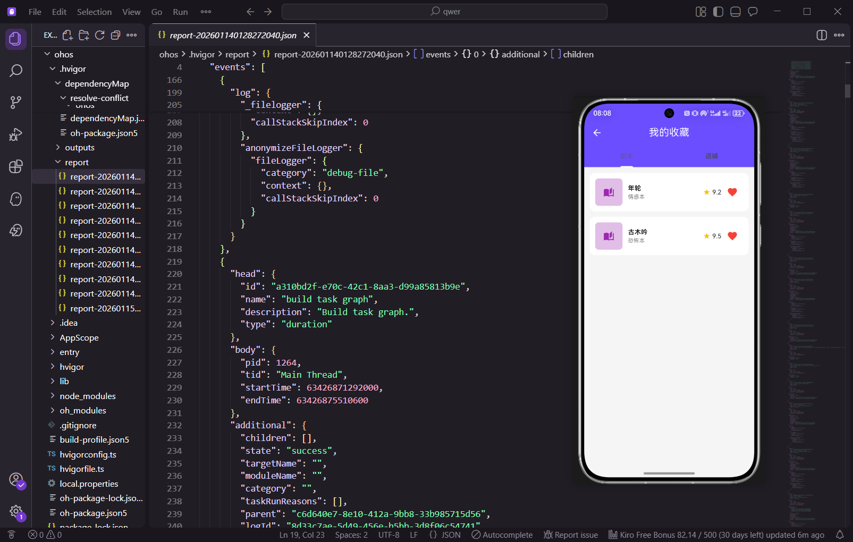
Task: Click Ln 19, Col 23 cursor position
Action: (x=302, y=535)
